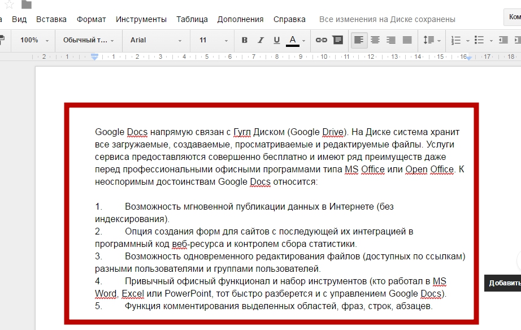Expand the paragraph style dropdown
This screenshot has width=521, height=330.
coord(88,40)
